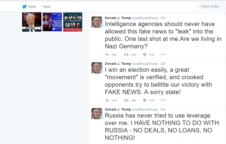Click the Twitter bird logo
Image resolution: width=226 pixels, height=144 pixels.
(24, 6)
